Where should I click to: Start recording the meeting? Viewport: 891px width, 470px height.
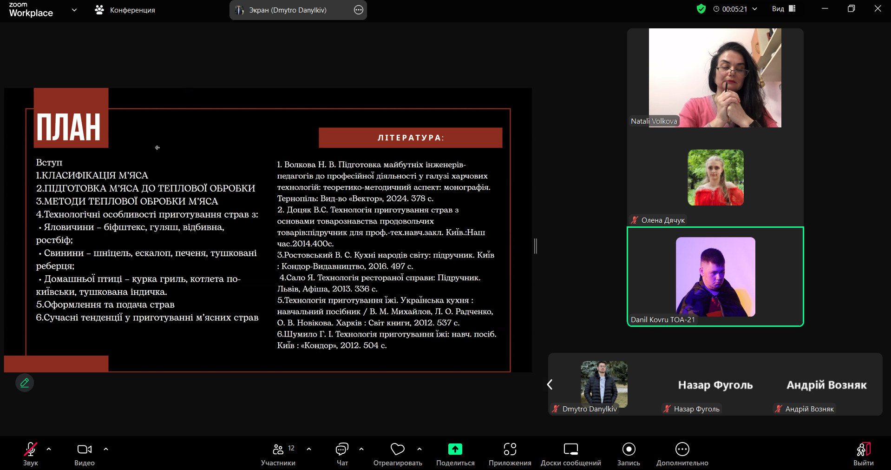pos(629,450)
